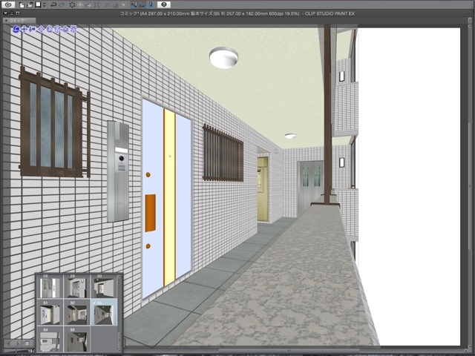This screenshot has width=475, height=356.
Task: Click the Open file toolbar icon
Action: coord(30,5)
